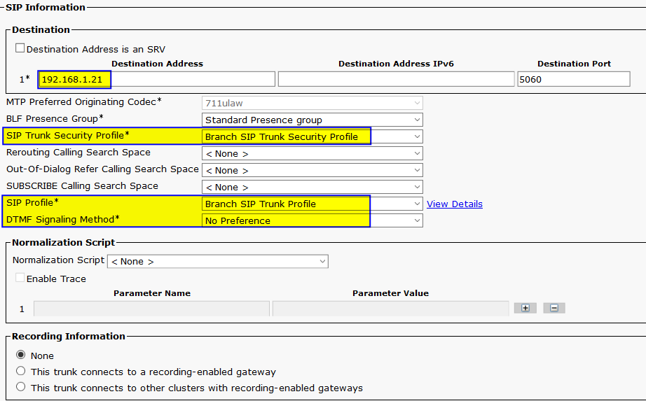The width and height of the screenshot is (646, 401).
Task: Select the None recording radio button
Action: click(20, 355)
